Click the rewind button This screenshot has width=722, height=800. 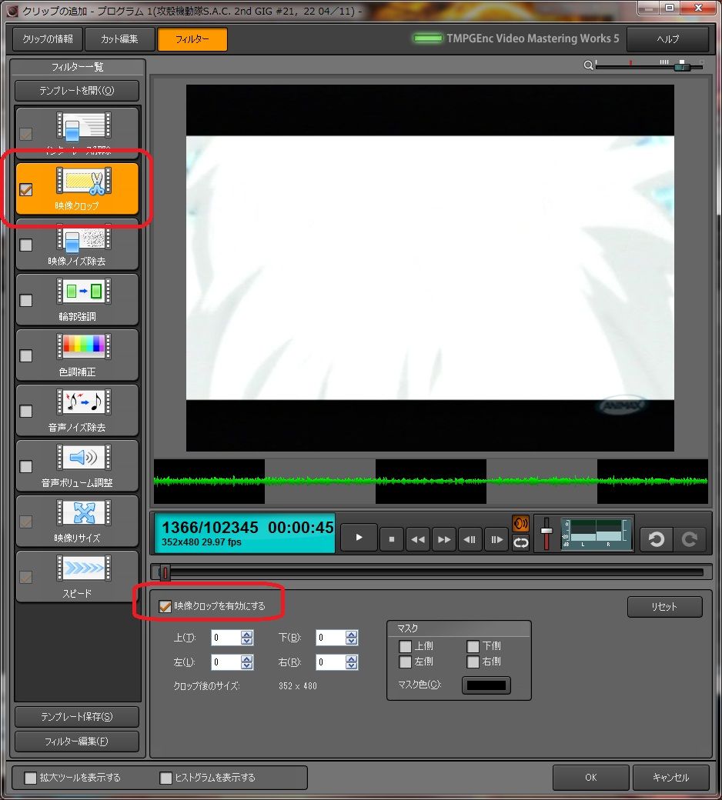pyautogui.click(x=418, y=539)
